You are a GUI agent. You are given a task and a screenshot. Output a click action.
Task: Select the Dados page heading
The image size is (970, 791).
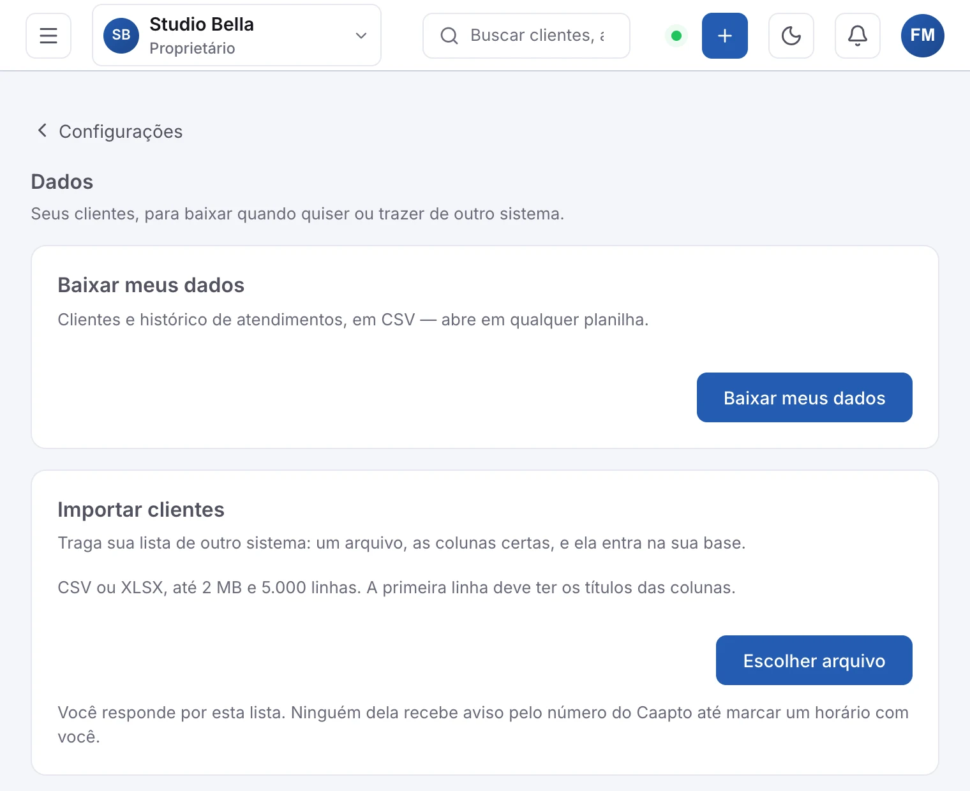point(62,182)
